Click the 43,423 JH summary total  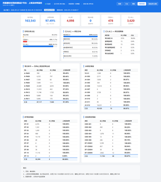pyautogui.click(x=99, y=108)
